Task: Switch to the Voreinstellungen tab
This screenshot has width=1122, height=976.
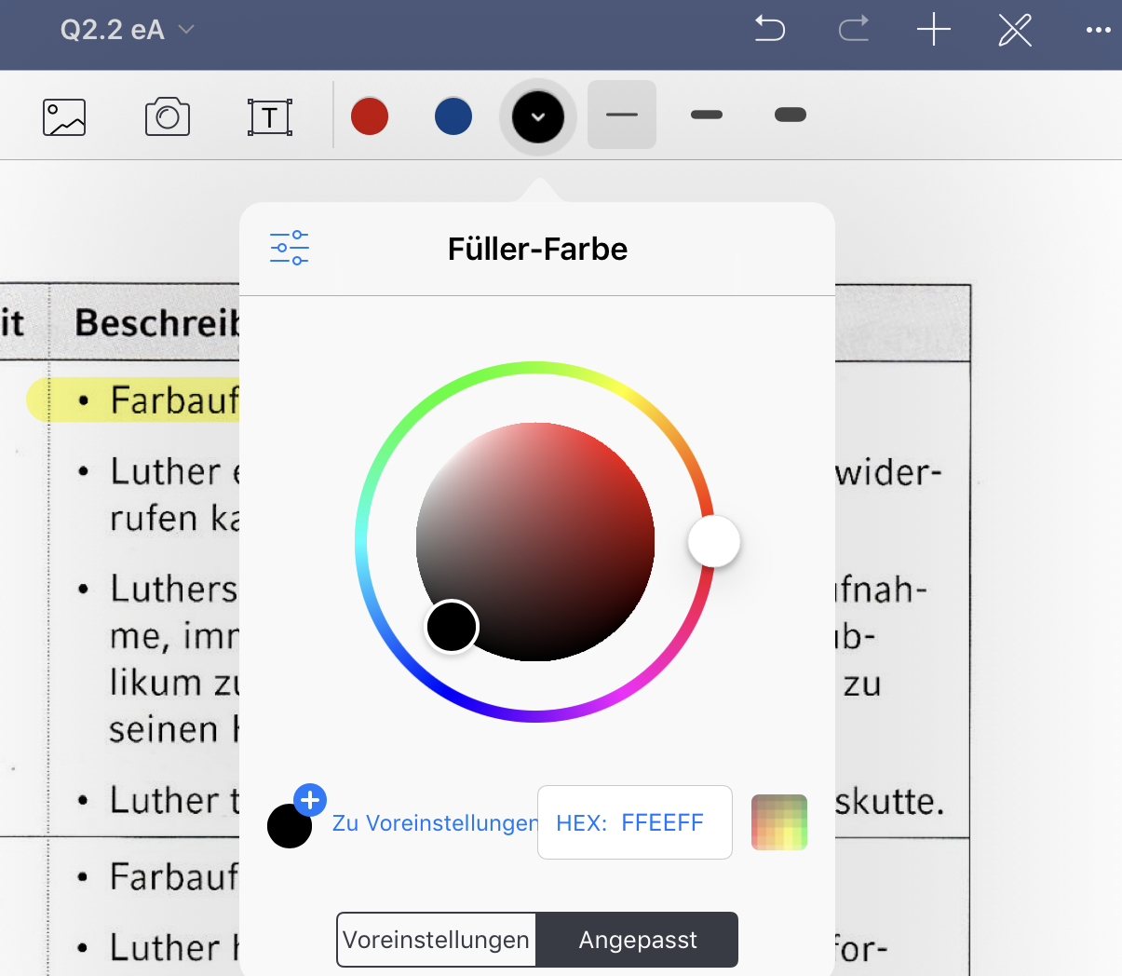Action: (436, 940)
